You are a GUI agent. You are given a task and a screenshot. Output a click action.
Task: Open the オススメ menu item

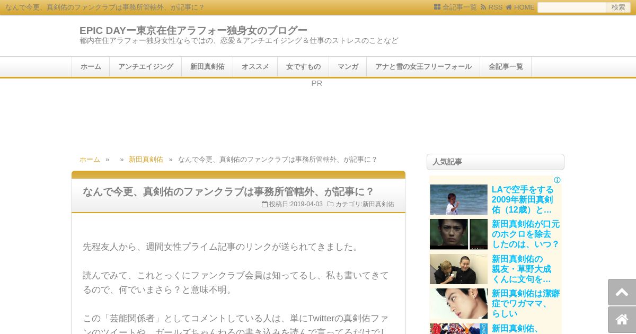[255, 67]
